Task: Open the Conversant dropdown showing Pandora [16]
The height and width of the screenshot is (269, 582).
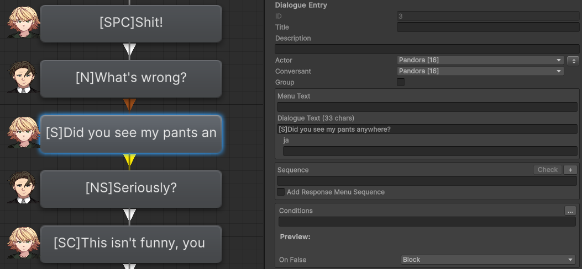Action: click(x=481, y=71)
